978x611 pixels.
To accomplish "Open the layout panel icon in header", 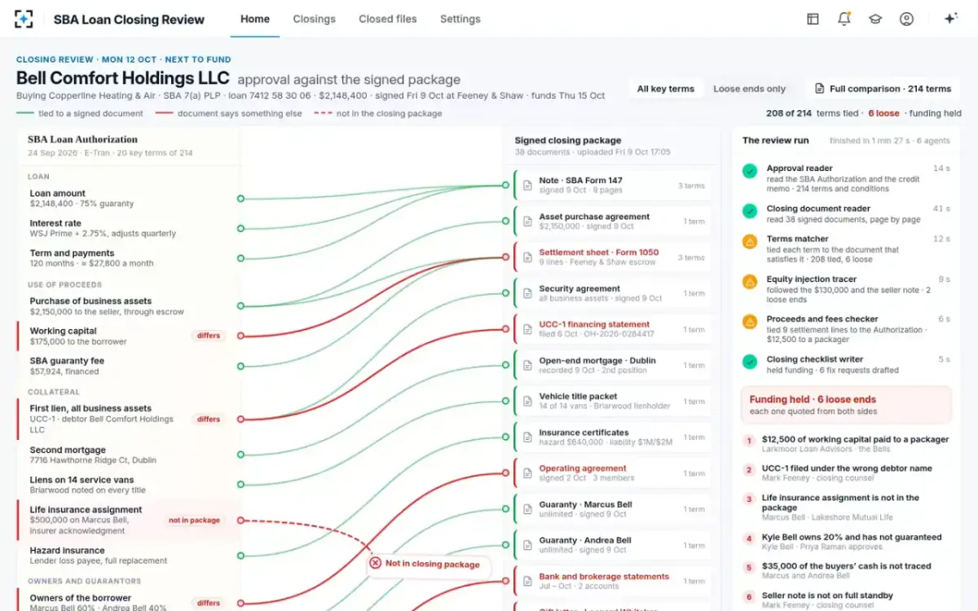I will 813,19.
